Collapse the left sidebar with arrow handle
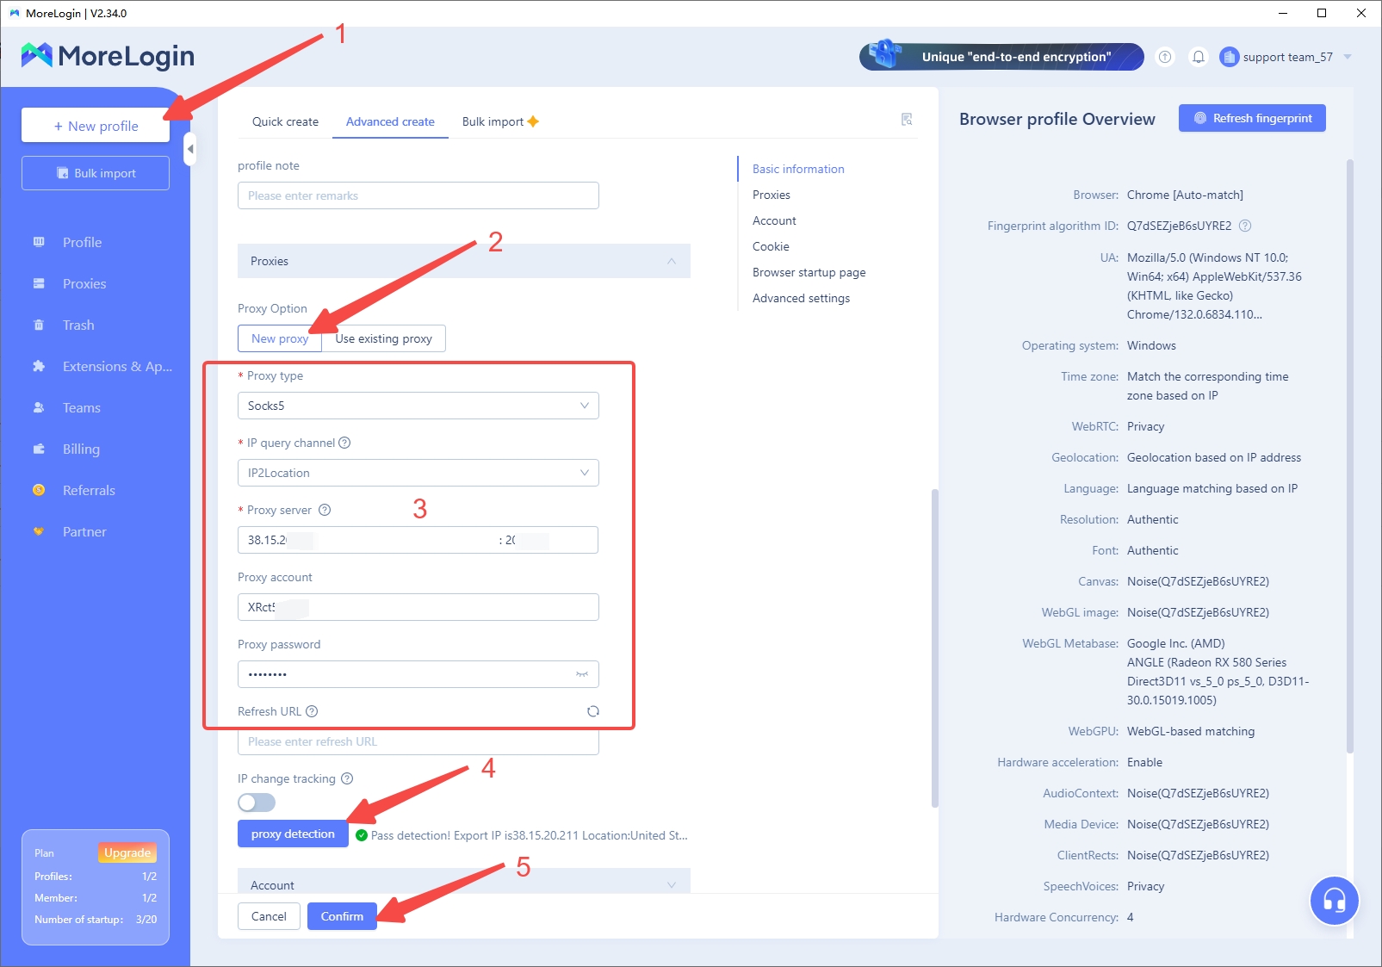 (190, 149)
